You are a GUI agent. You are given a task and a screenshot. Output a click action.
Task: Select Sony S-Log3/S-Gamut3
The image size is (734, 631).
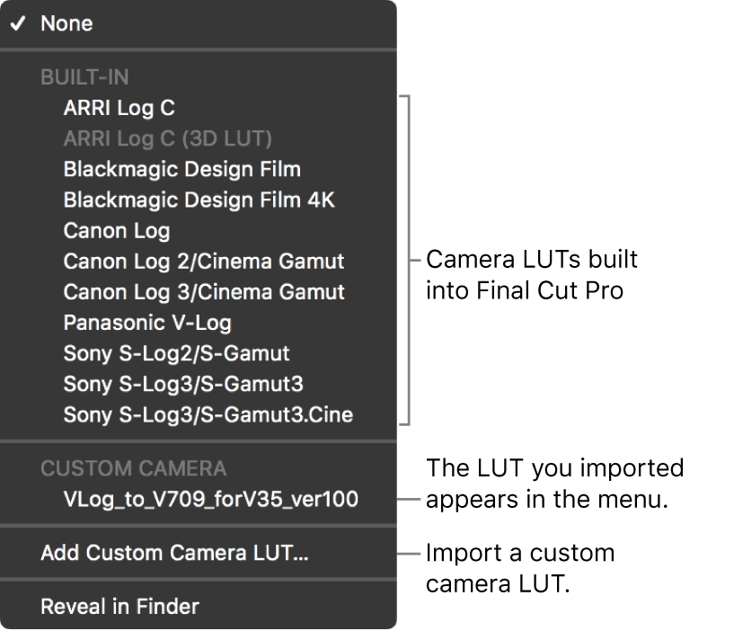pos(198,384)
